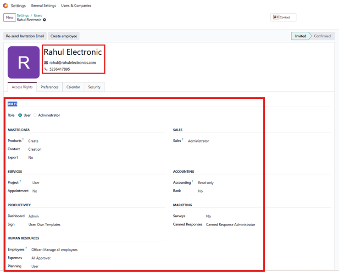
Task: Click the purple R avatar image
Action: [x=23, y=62]
